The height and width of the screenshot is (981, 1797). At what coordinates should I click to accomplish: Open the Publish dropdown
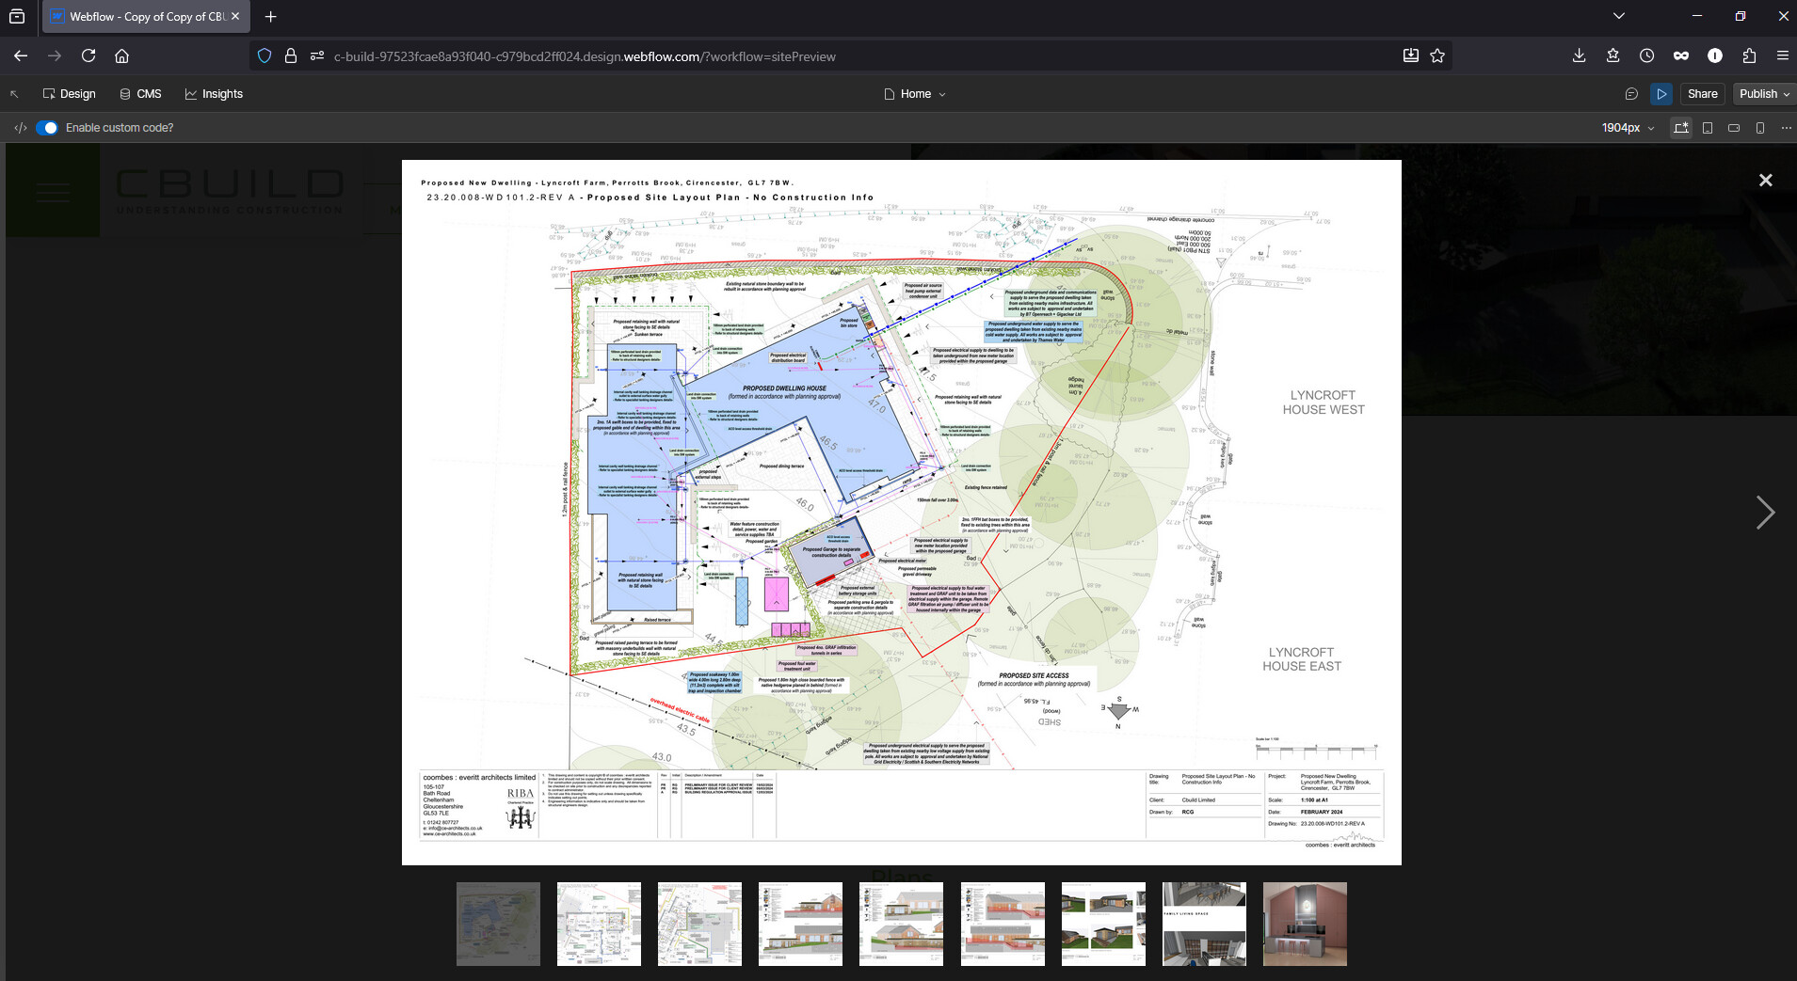(1764, 94)
